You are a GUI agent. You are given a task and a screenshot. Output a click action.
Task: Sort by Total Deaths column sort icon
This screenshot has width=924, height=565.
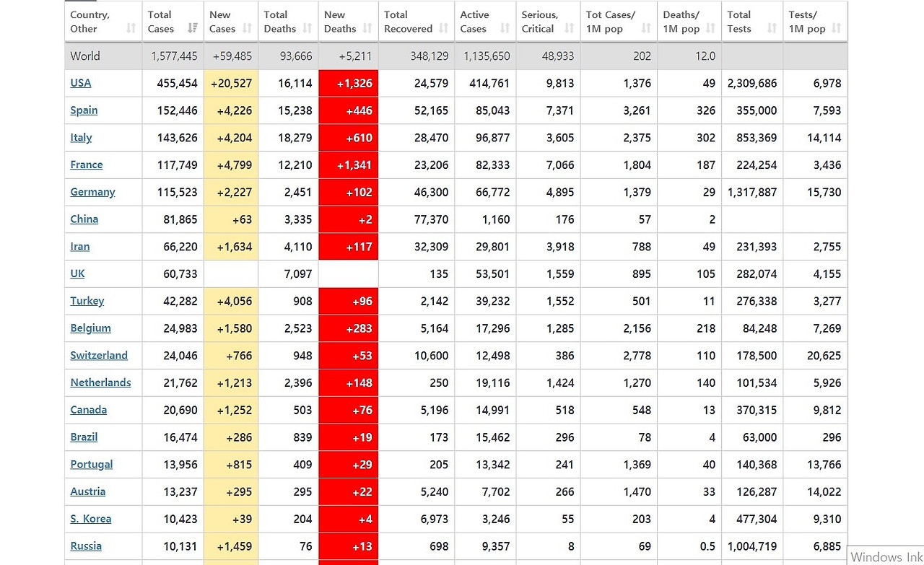(308, 29)
